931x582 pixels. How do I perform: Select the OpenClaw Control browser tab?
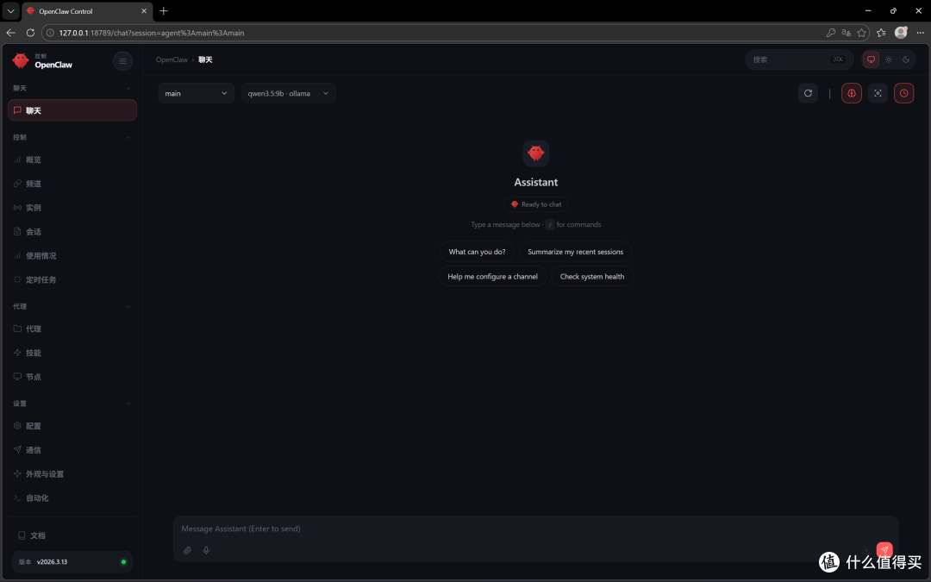[87, 10]
